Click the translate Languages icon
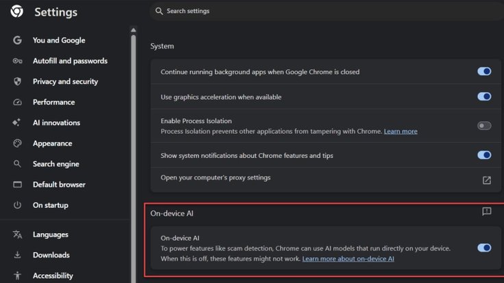 [x=17, y=234]
